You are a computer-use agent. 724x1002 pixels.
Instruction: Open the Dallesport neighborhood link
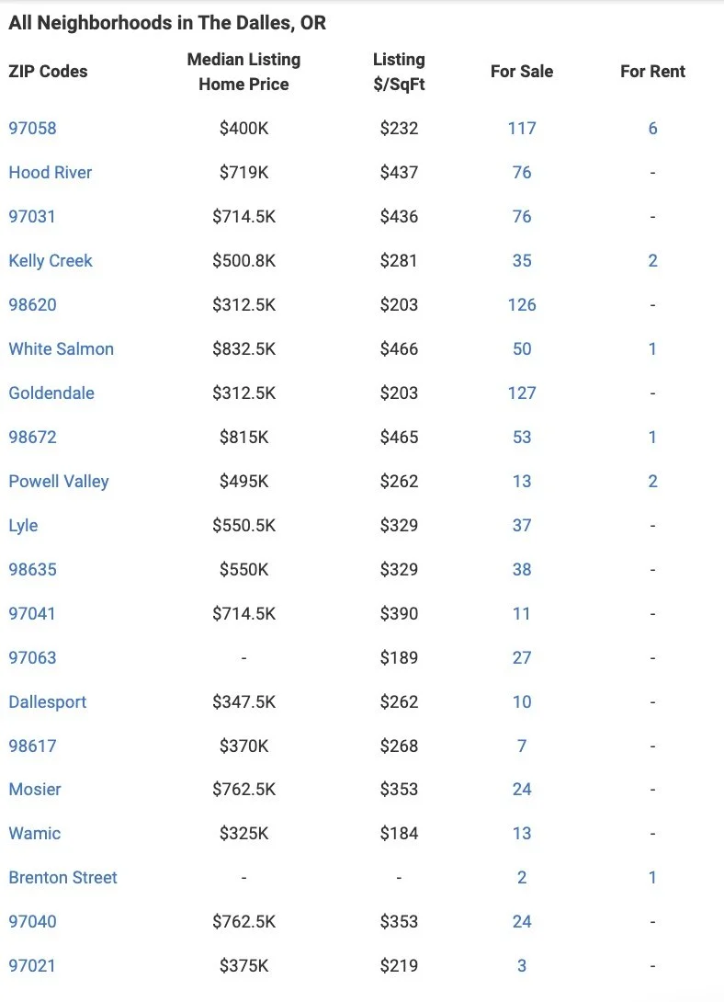tap(47, 701)
